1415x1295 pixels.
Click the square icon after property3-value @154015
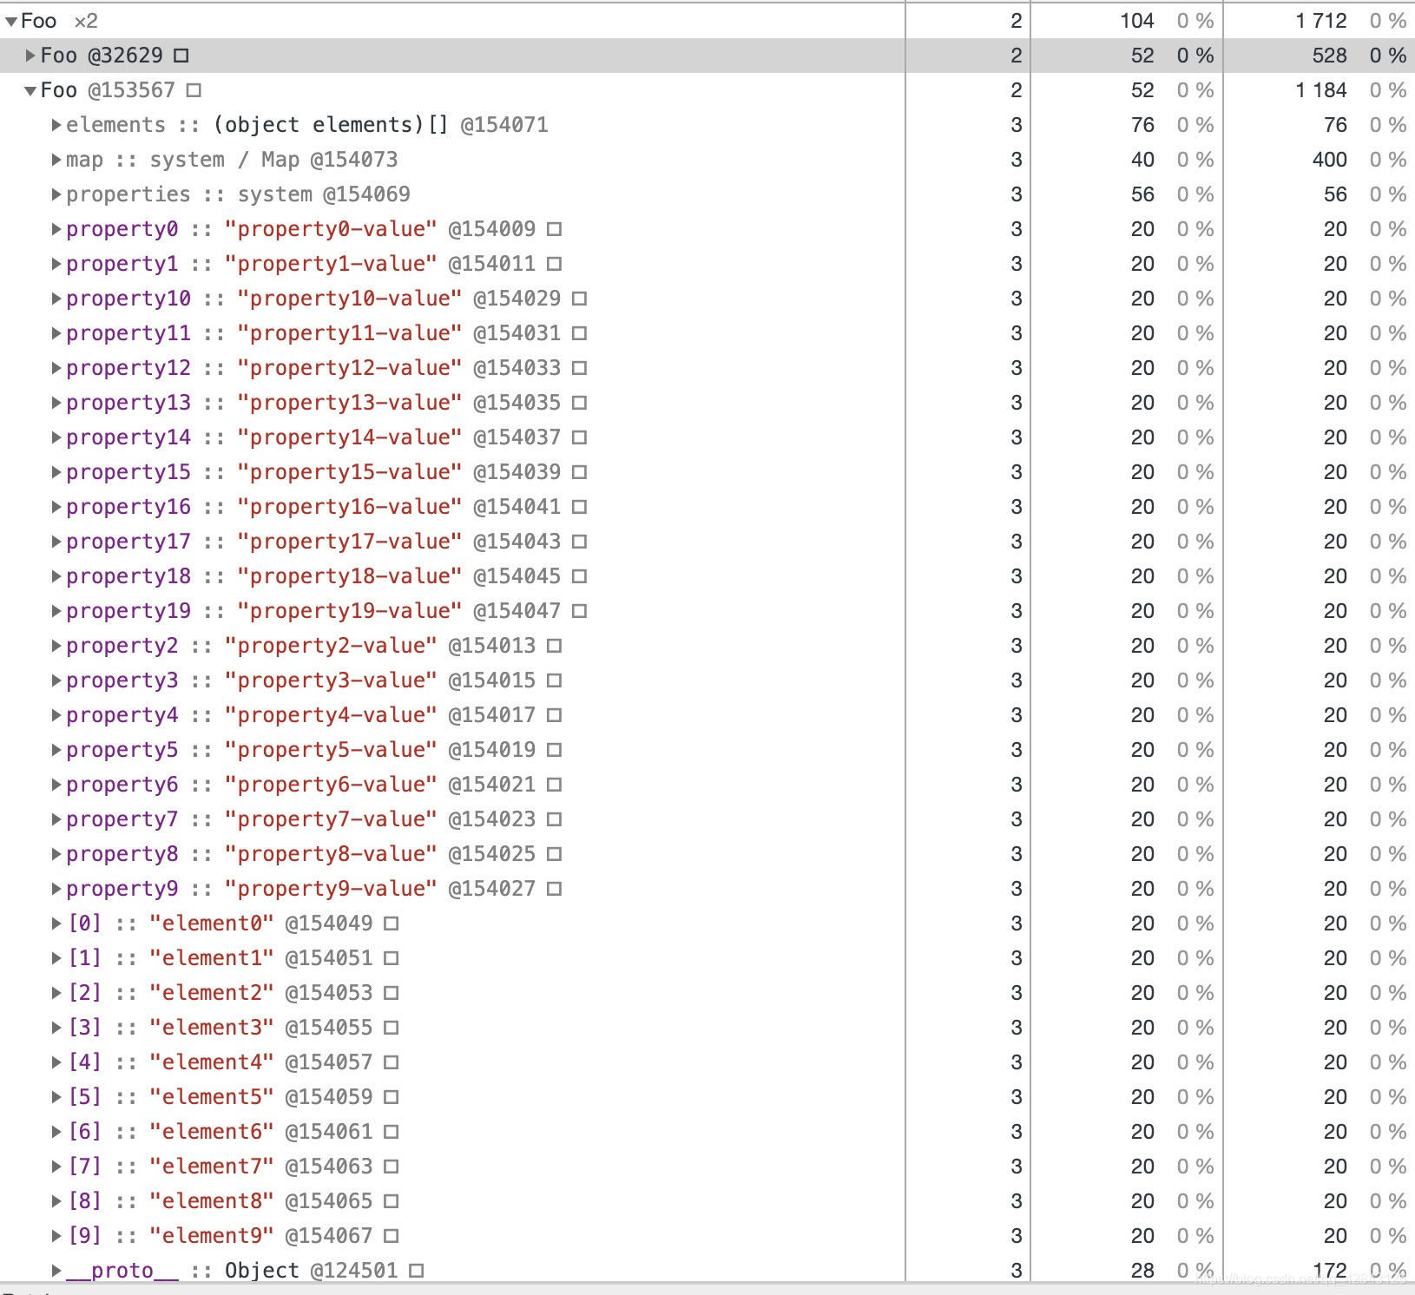(x=555, y=680)
